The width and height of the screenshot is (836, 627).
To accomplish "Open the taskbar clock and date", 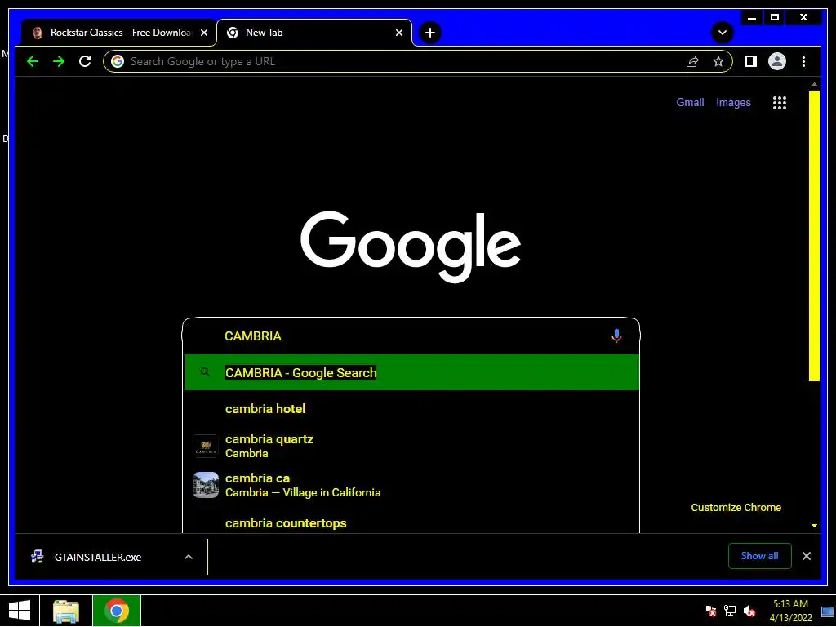I will [x=790, y=611].
